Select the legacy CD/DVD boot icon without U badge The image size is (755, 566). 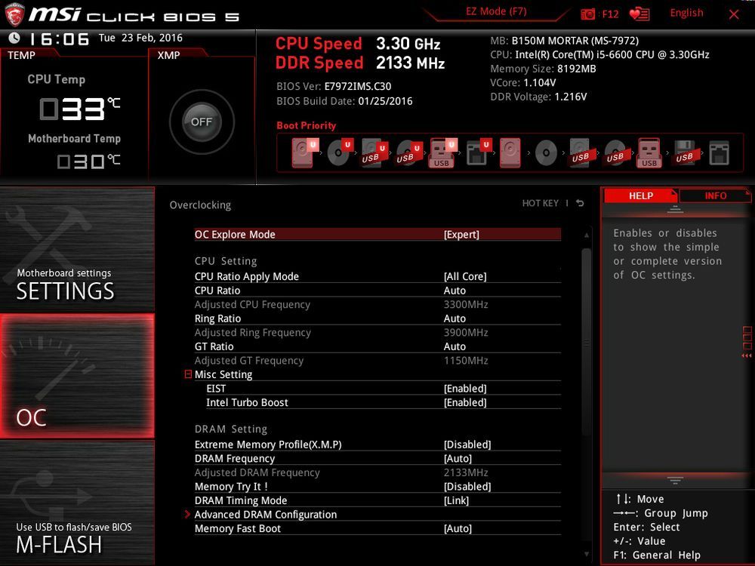(x=546, y=152)
